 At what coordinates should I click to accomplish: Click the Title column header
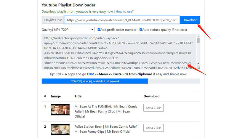point(78,96)
